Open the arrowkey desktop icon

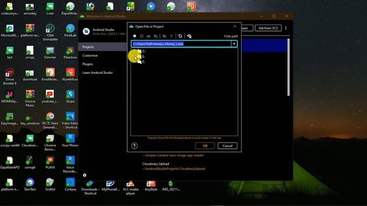click(x=30, y=9)
